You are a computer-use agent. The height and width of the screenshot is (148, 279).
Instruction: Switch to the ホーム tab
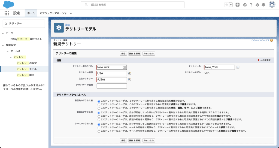pyautogui.click(x=31, y=13)
